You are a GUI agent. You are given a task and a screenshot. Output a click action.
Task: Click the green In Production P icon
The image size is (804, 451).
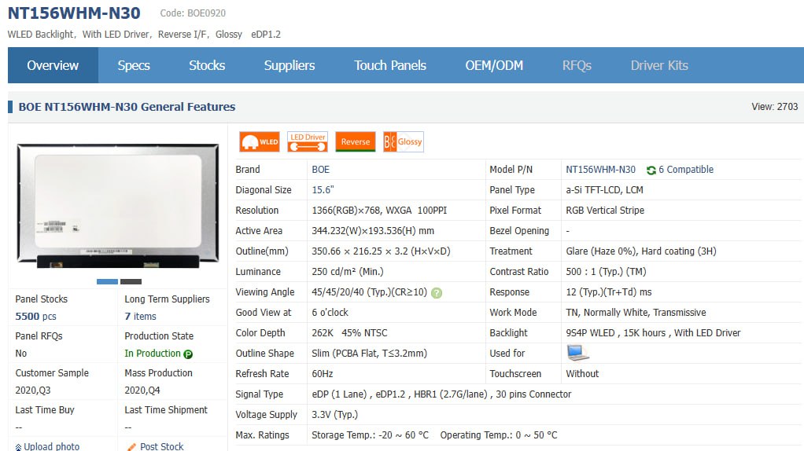point(188,354)
